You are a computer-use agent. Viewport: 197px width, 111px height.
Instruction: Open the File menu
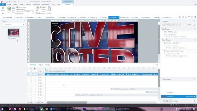click(x=3, y=4)
